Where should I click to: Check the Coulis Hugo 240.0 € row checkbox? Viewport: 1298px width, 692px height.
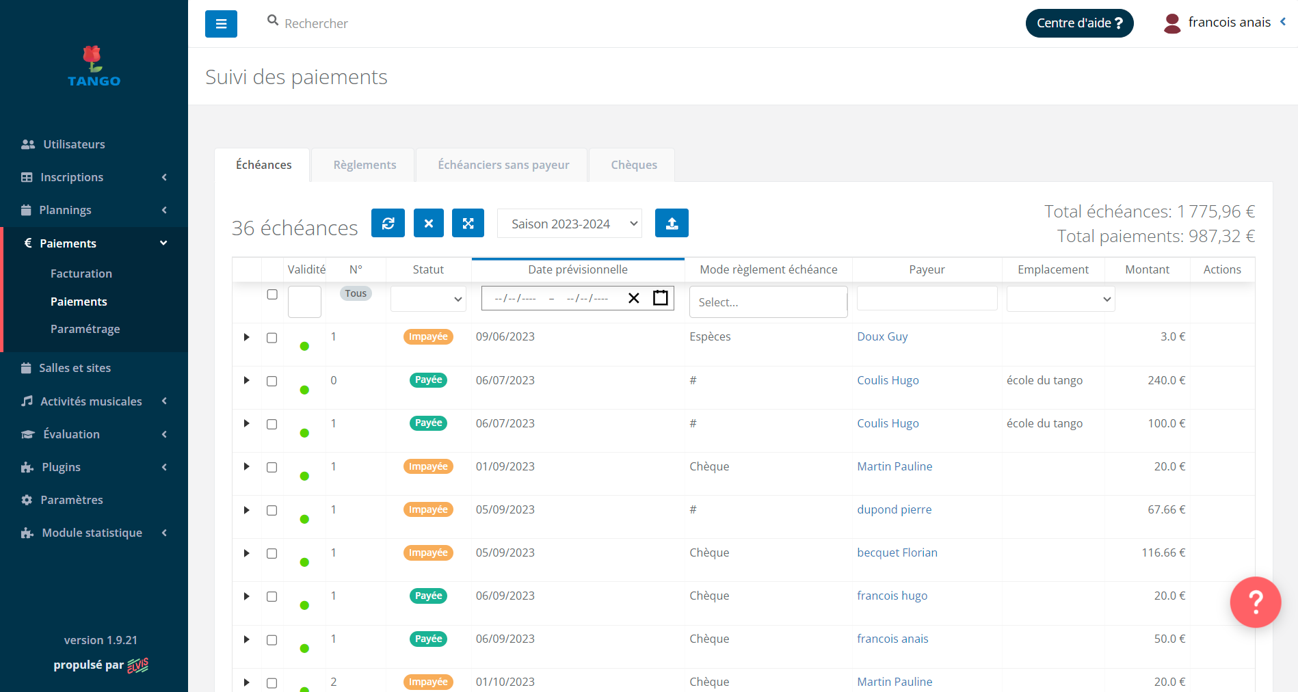click(x=271, y=381)
